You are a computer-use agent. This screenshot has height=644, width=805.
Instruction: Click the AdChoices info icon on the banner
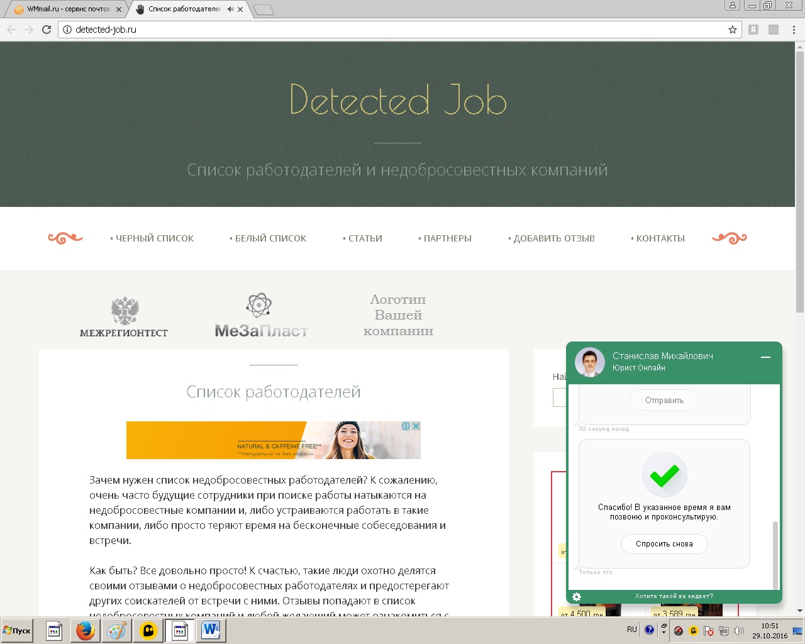pos(406,426)
